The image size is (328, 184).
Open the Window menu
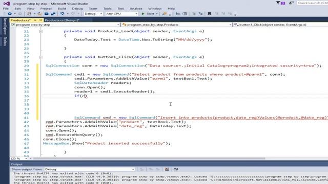pyautogui.click(x=155, y=9)
